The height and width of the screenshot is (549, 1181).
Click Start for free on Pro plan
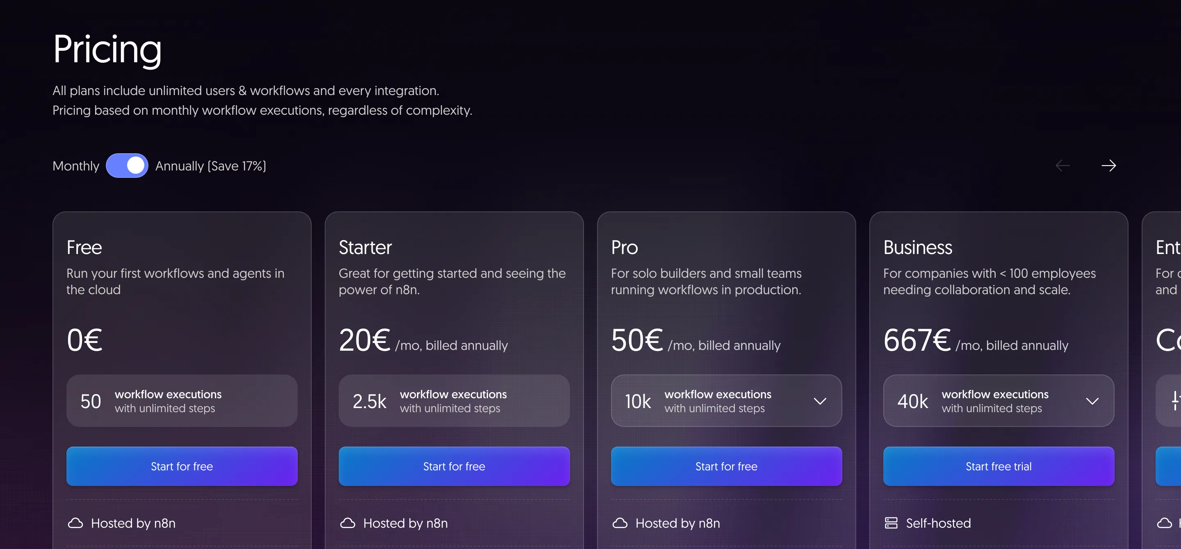(726, 466)
